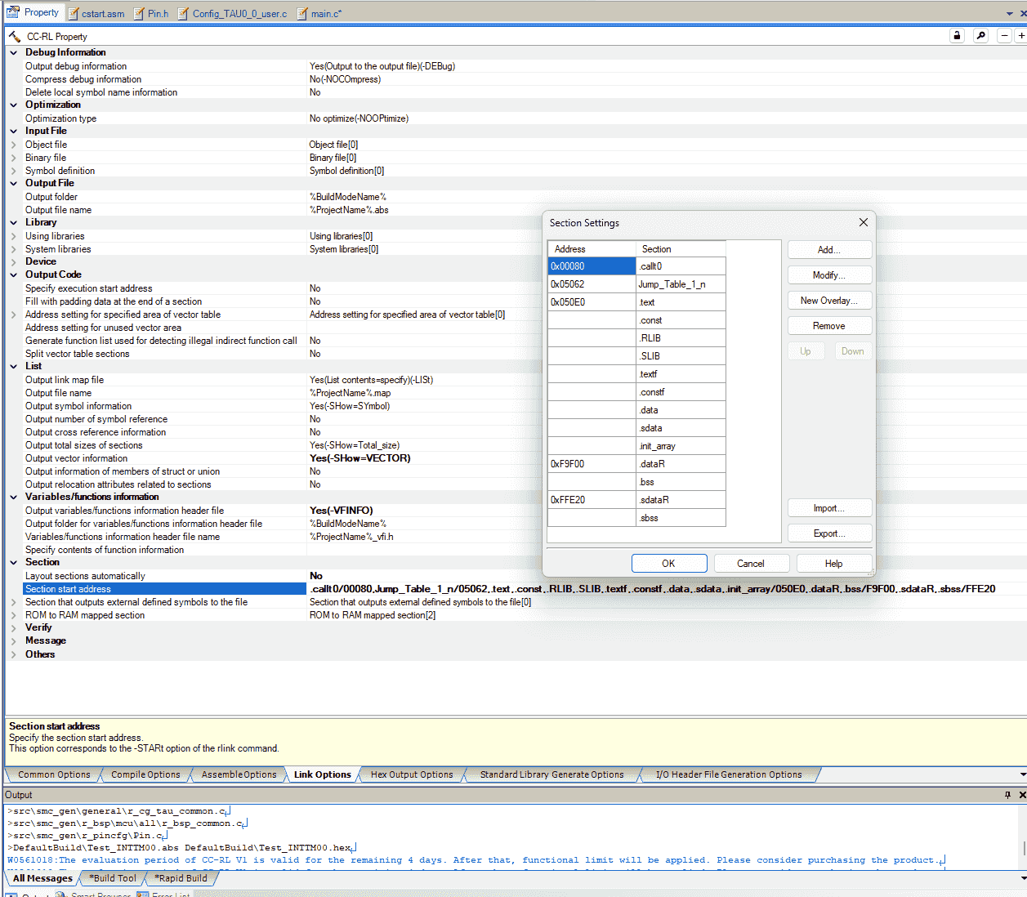Image resolution: width=1027 pixels, height=897 pixels.
Task: Close the Output panel with X icon
Action: 1021,795
